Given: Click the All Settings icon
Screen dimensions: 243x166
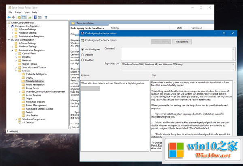Looking at the screenshot, I should point(20,123).
